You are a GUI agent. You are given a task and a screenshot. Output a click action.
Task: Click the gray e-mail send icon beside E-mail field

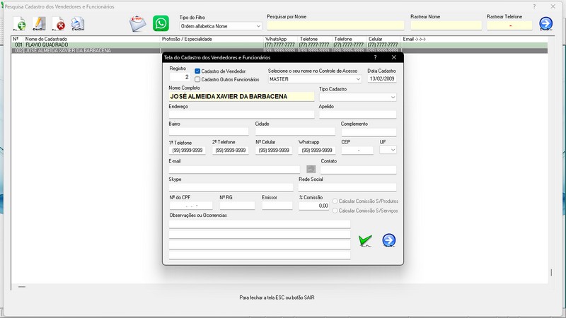pyautogui.click(x=311, y=169)
